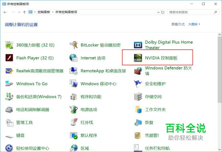Click the scrollbar down arrow
Screen dimensions: 222x152
click(219, 149)
